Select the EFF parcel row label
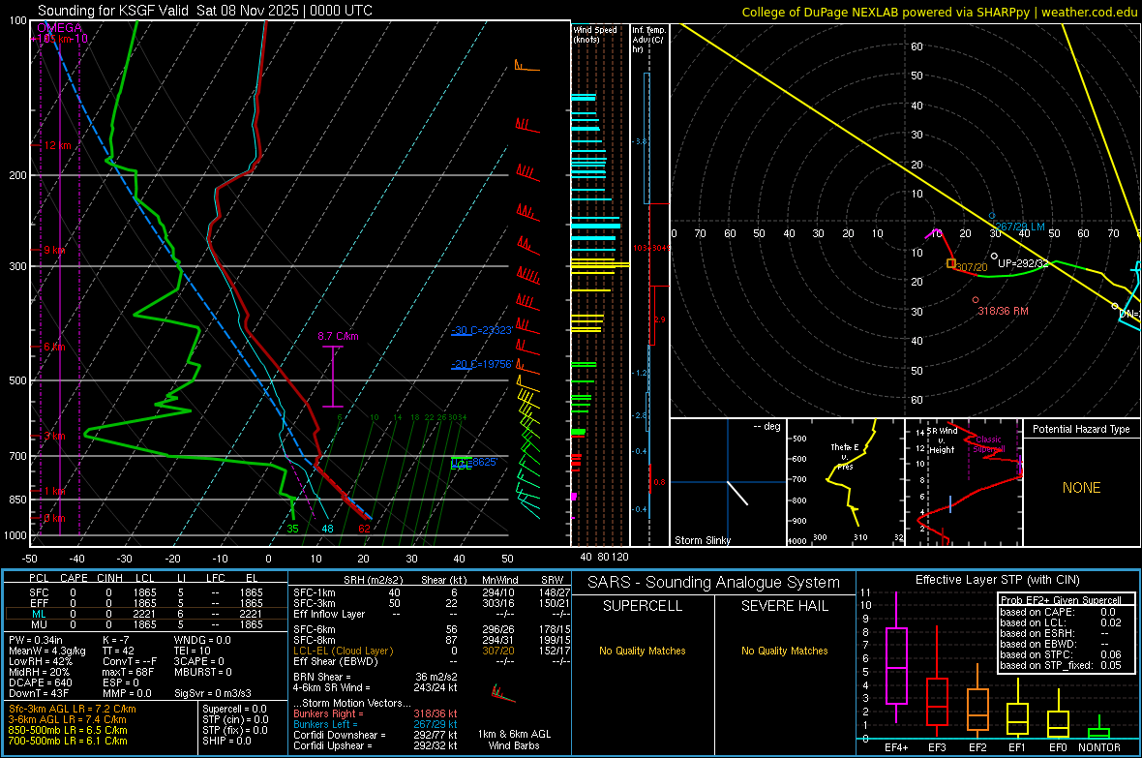Viewport: 1142px width, 758px height. (x=39, y=603)
